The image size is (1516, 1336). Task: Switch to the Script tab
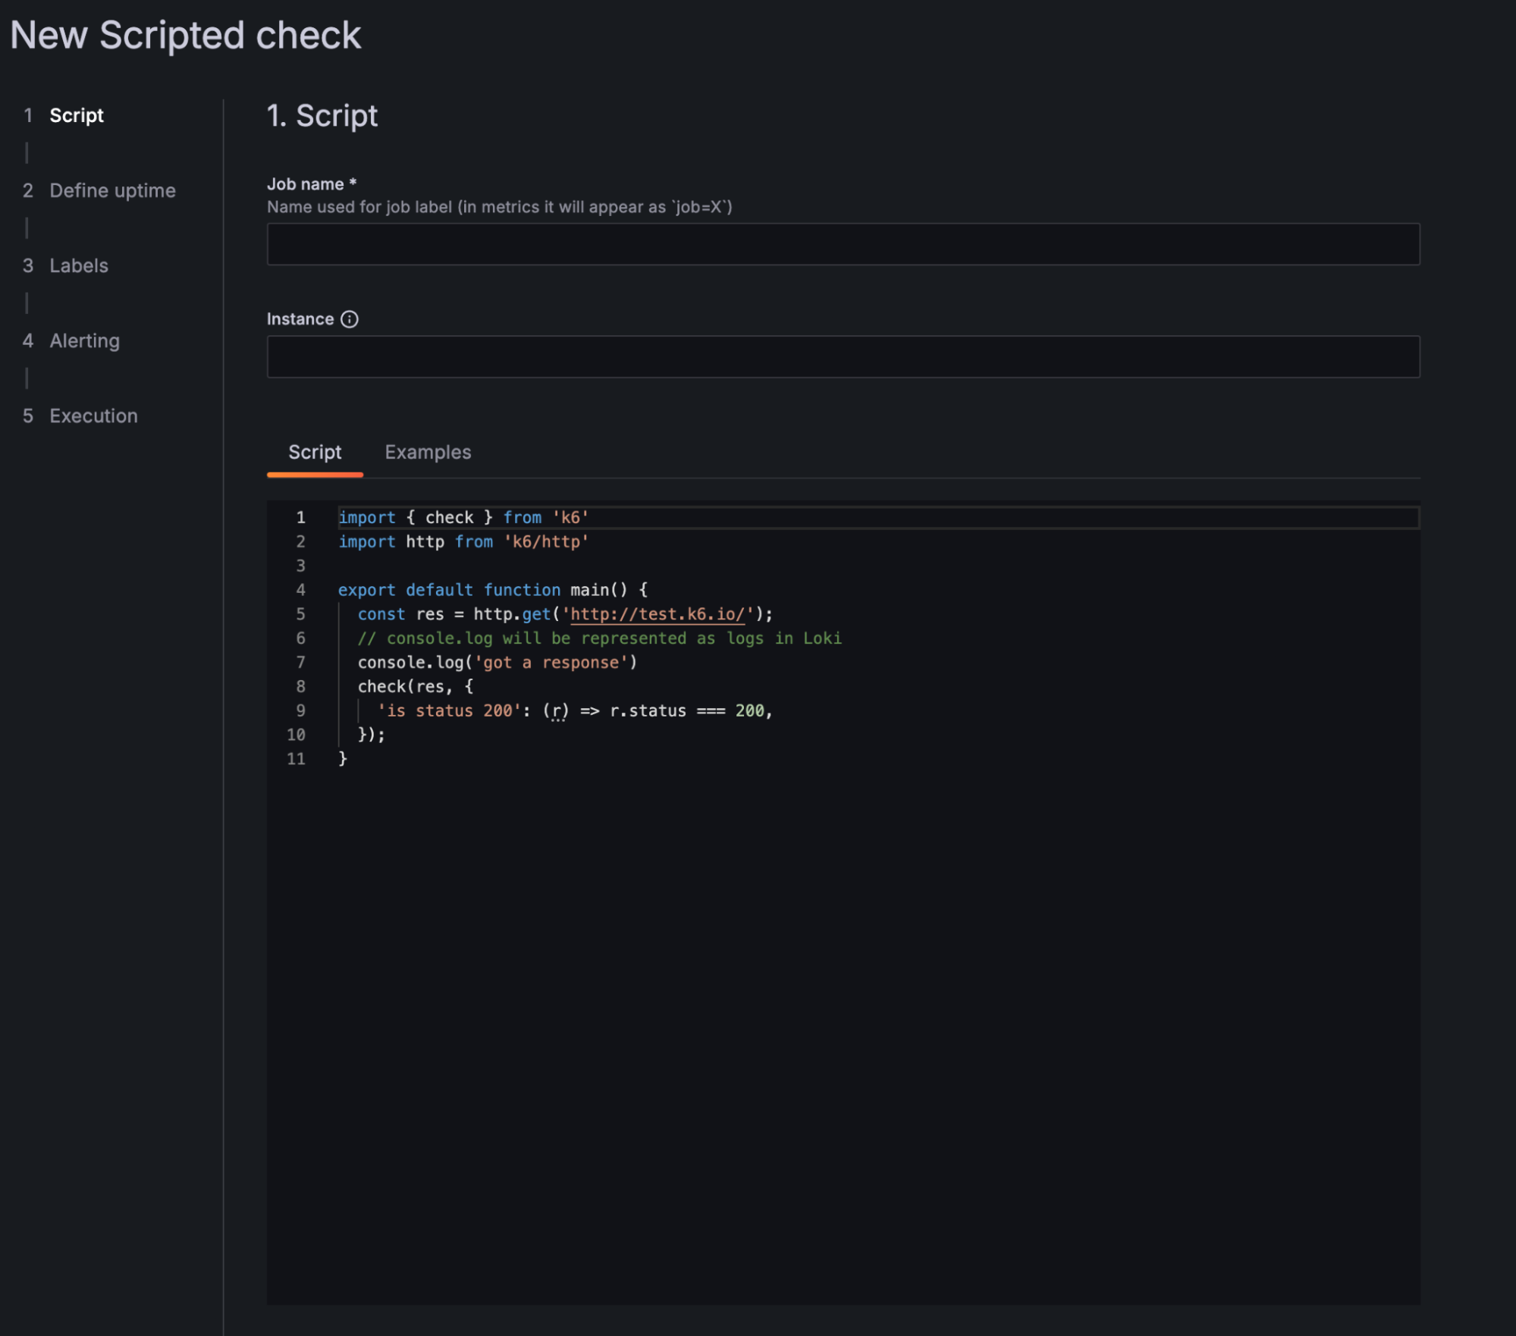click(x=314, y=452)
